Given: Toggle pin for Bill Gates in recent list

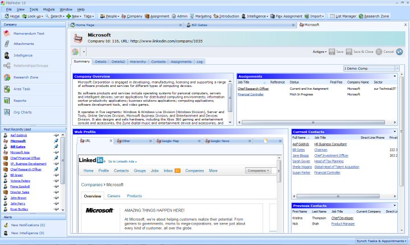Looking at the screenshot, I should click(x=56, y=147).
